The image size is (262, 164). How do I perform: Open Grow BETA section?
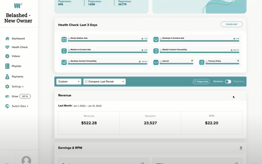(18, 97)
